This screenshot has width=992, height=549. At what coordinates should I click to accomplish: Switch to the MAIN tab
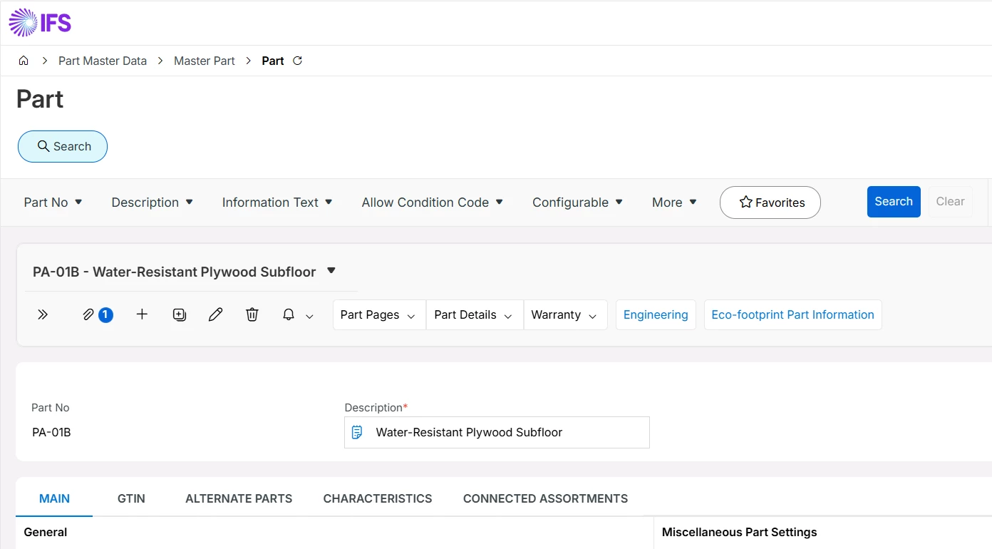tap(54, 498)
